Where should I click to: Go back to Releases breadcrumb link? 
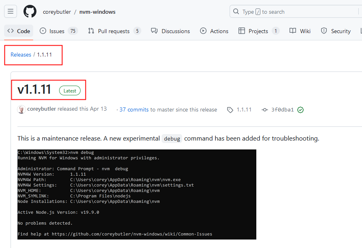click(x=21, y=55)
